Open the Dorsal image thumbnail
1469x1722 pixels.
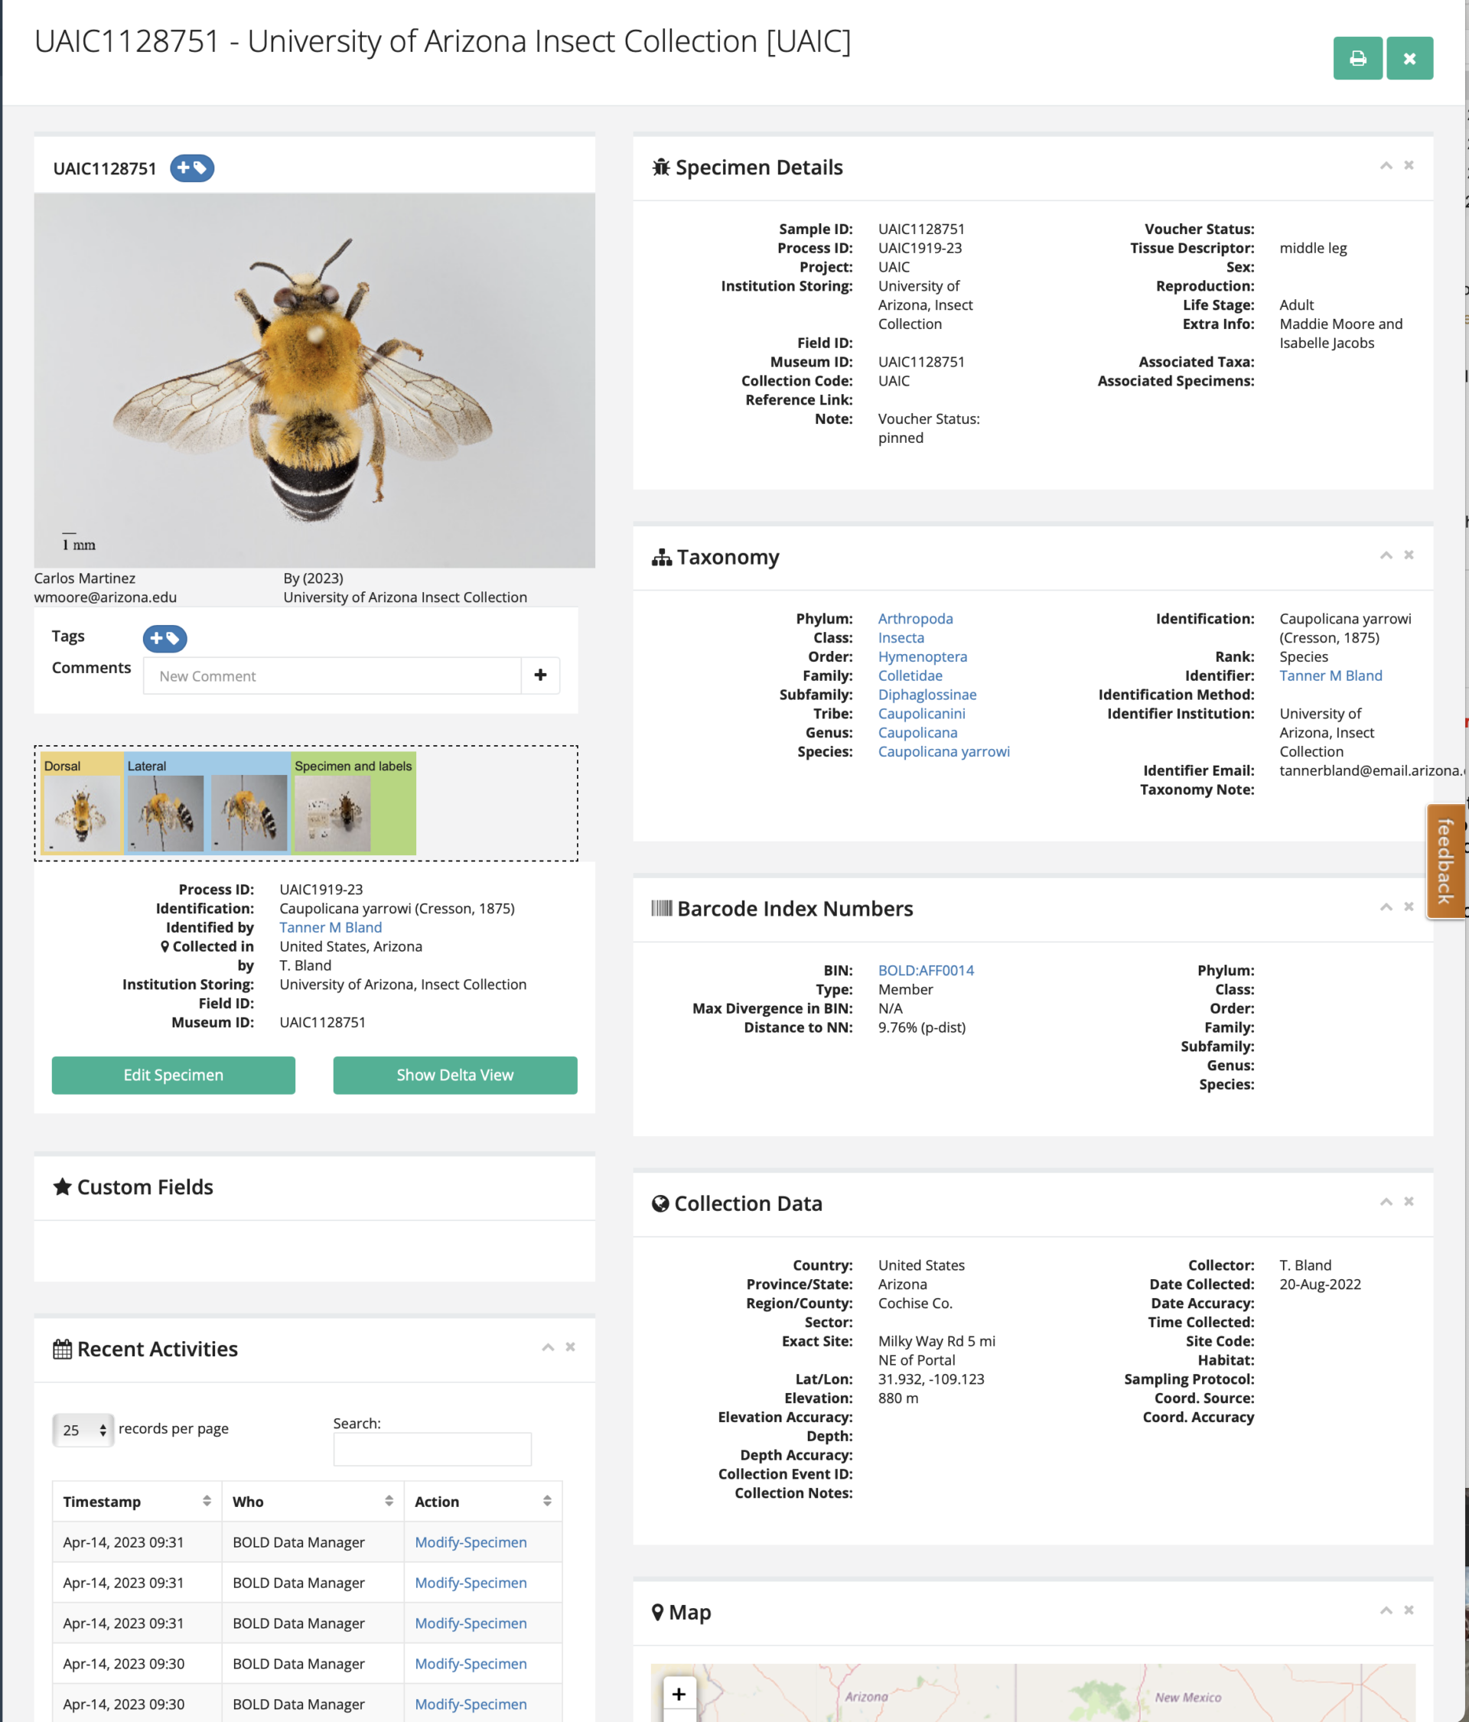(x=81, y=812)
